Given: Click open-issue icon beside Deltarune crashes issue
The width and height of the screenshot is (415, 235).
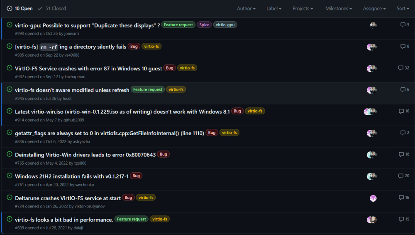Looking at the screenshot, I should pyautogui.click(x=10, y=197).
